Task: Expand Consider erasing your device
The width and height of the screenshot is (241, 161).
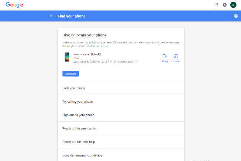Action: coord(121,155)
